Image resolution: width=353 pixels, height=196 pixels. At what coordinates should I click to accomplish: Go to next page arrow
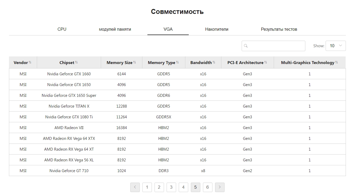(x=220, y=187)
